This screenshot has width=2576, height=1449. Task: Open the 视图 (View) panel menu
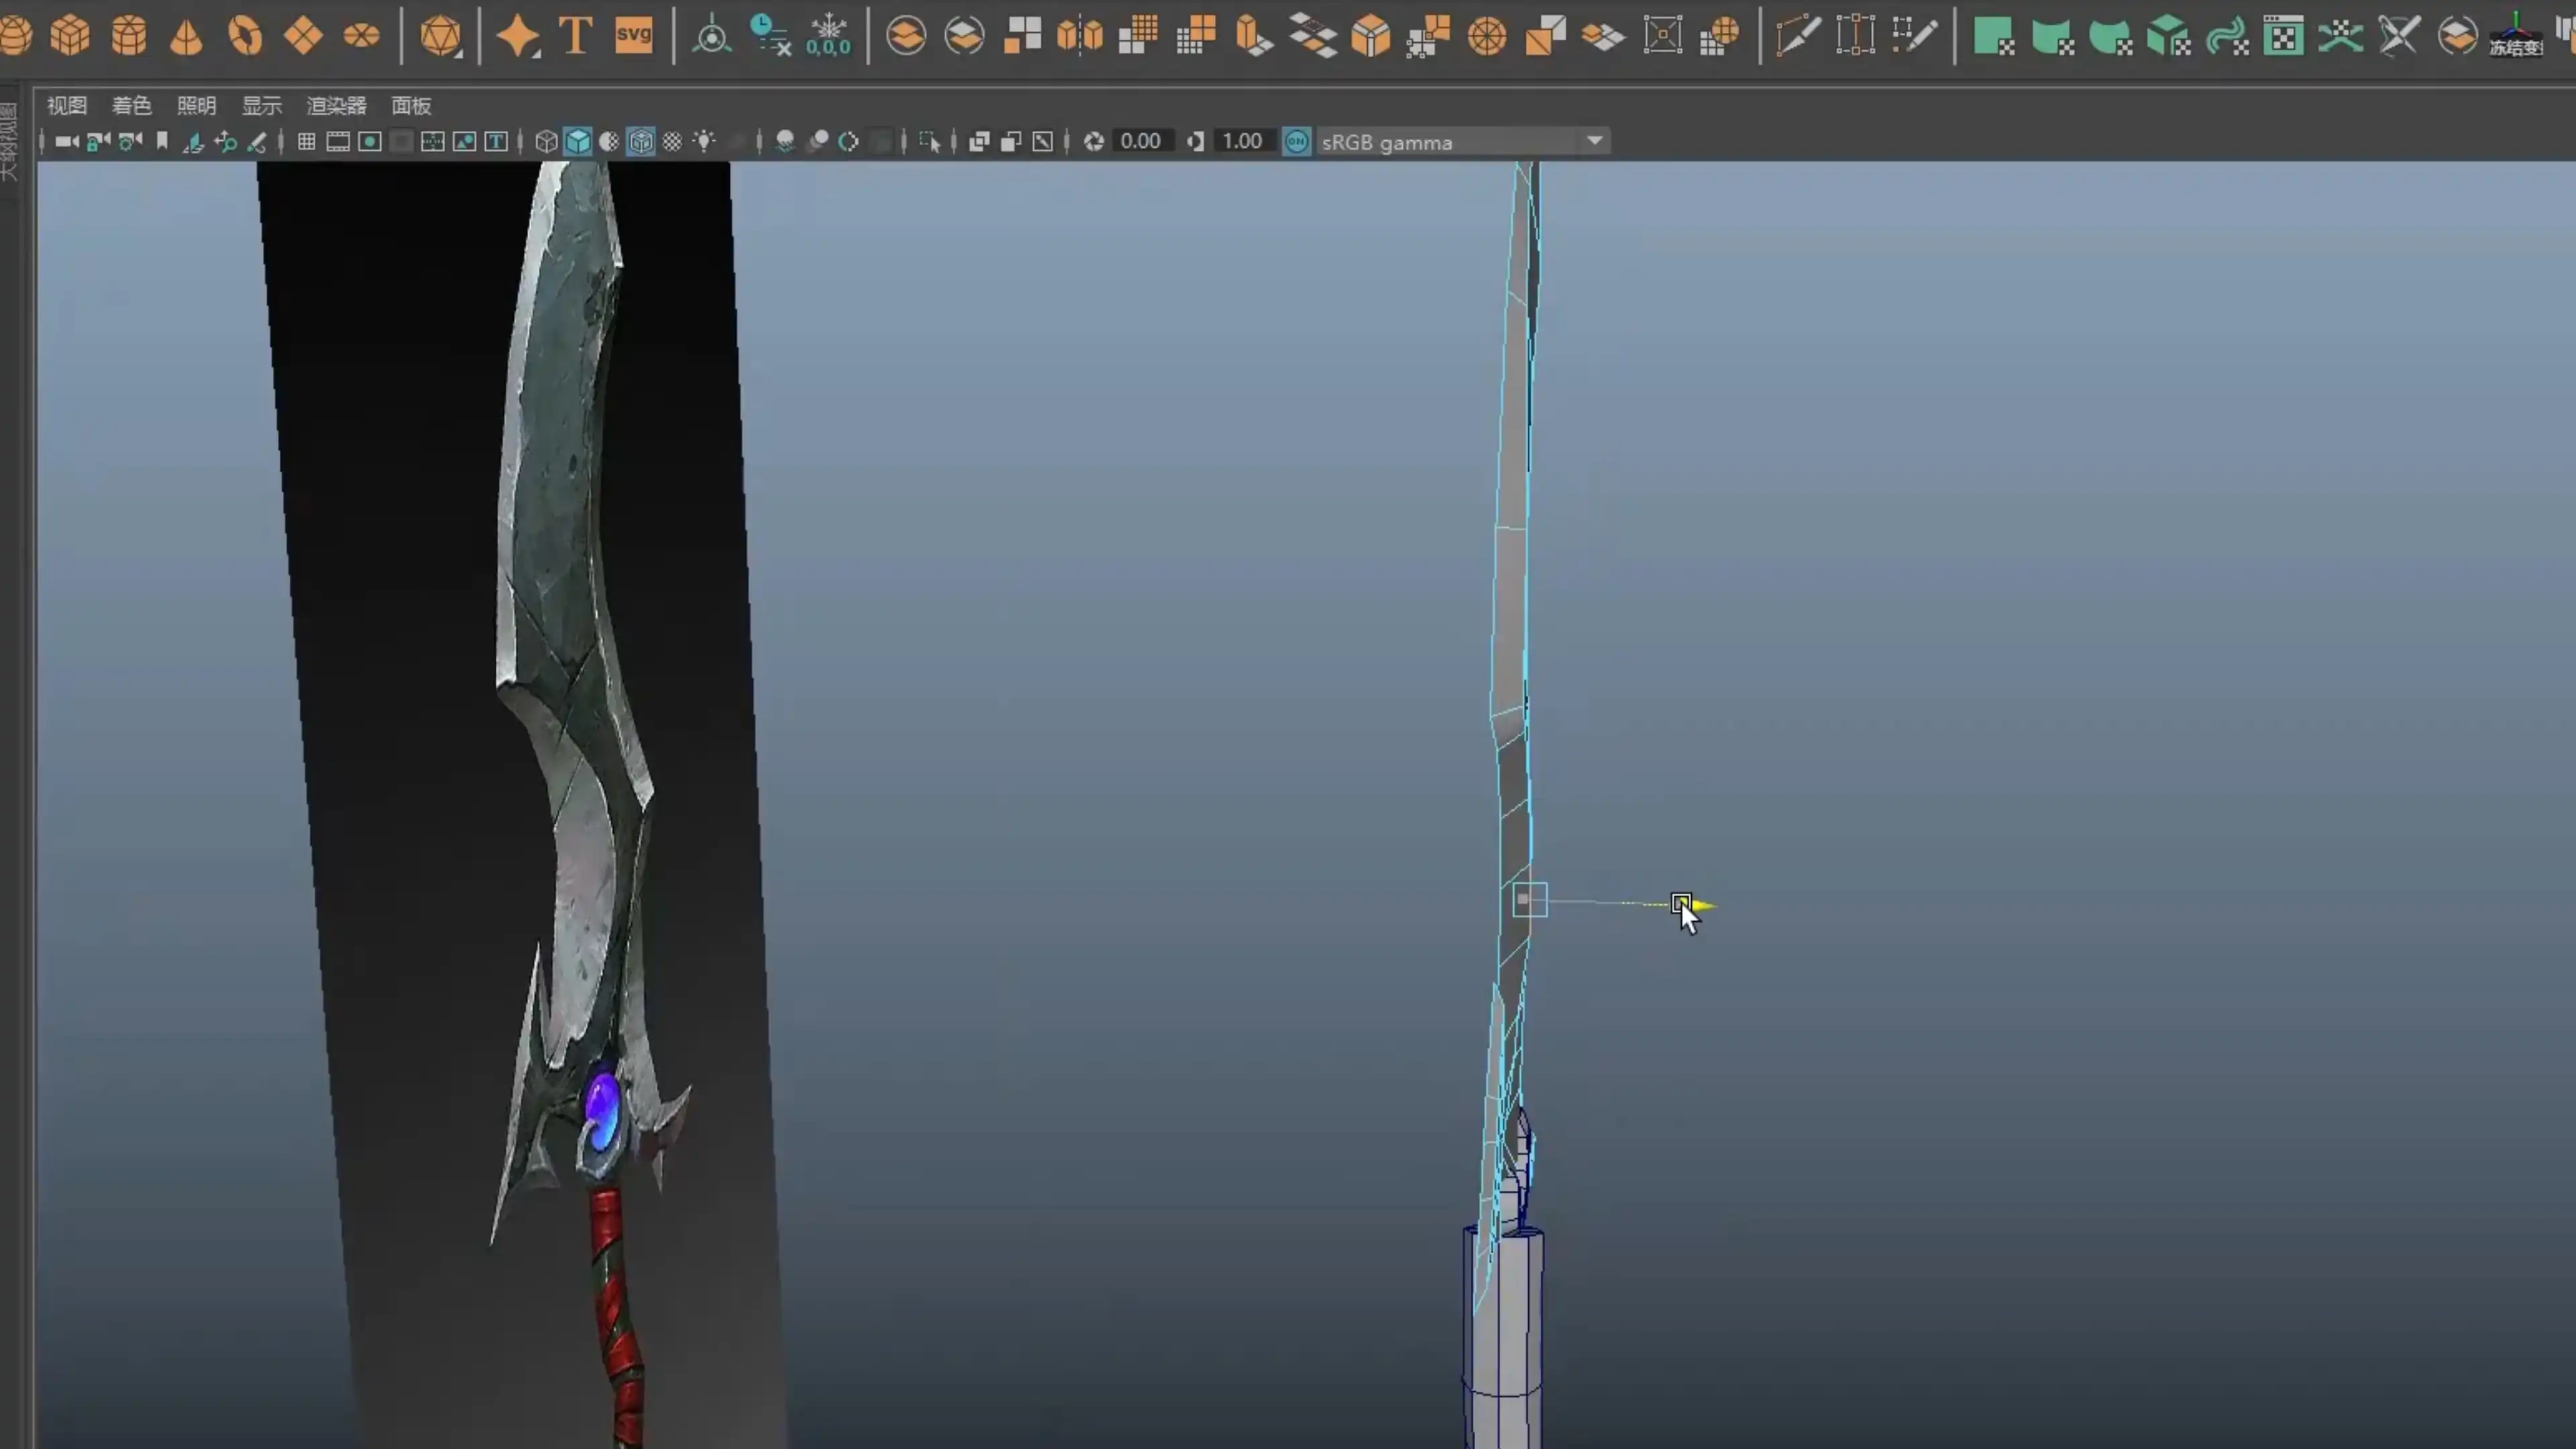(67, 105)
